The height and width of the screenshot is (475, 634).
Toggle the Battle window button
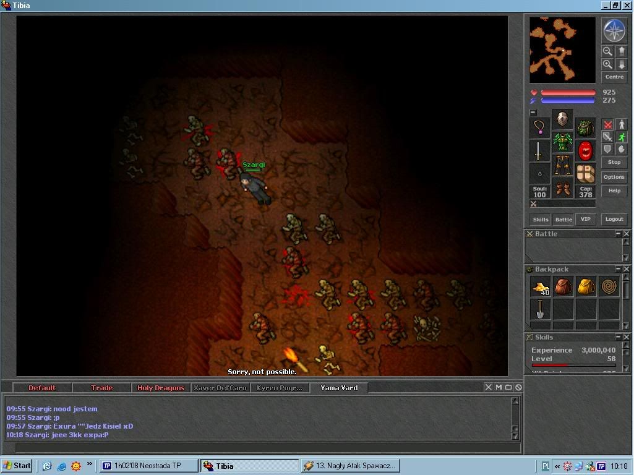(x=563, y=220)
